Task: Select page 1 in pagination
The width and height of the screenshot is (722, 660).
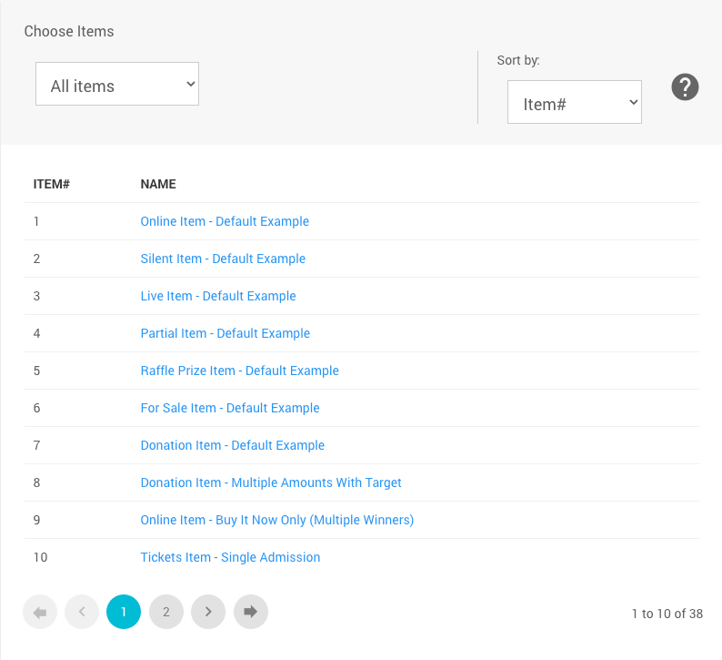Action: [124, 613]
